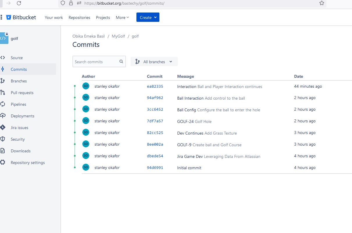Click the golf repository avatar icon

click(3, 38)
